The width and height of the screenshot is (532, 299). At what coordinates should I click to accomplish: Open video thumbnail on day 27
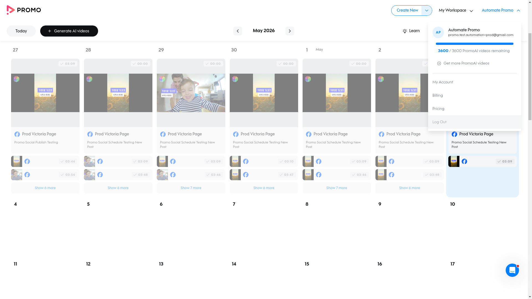point(45,93)
